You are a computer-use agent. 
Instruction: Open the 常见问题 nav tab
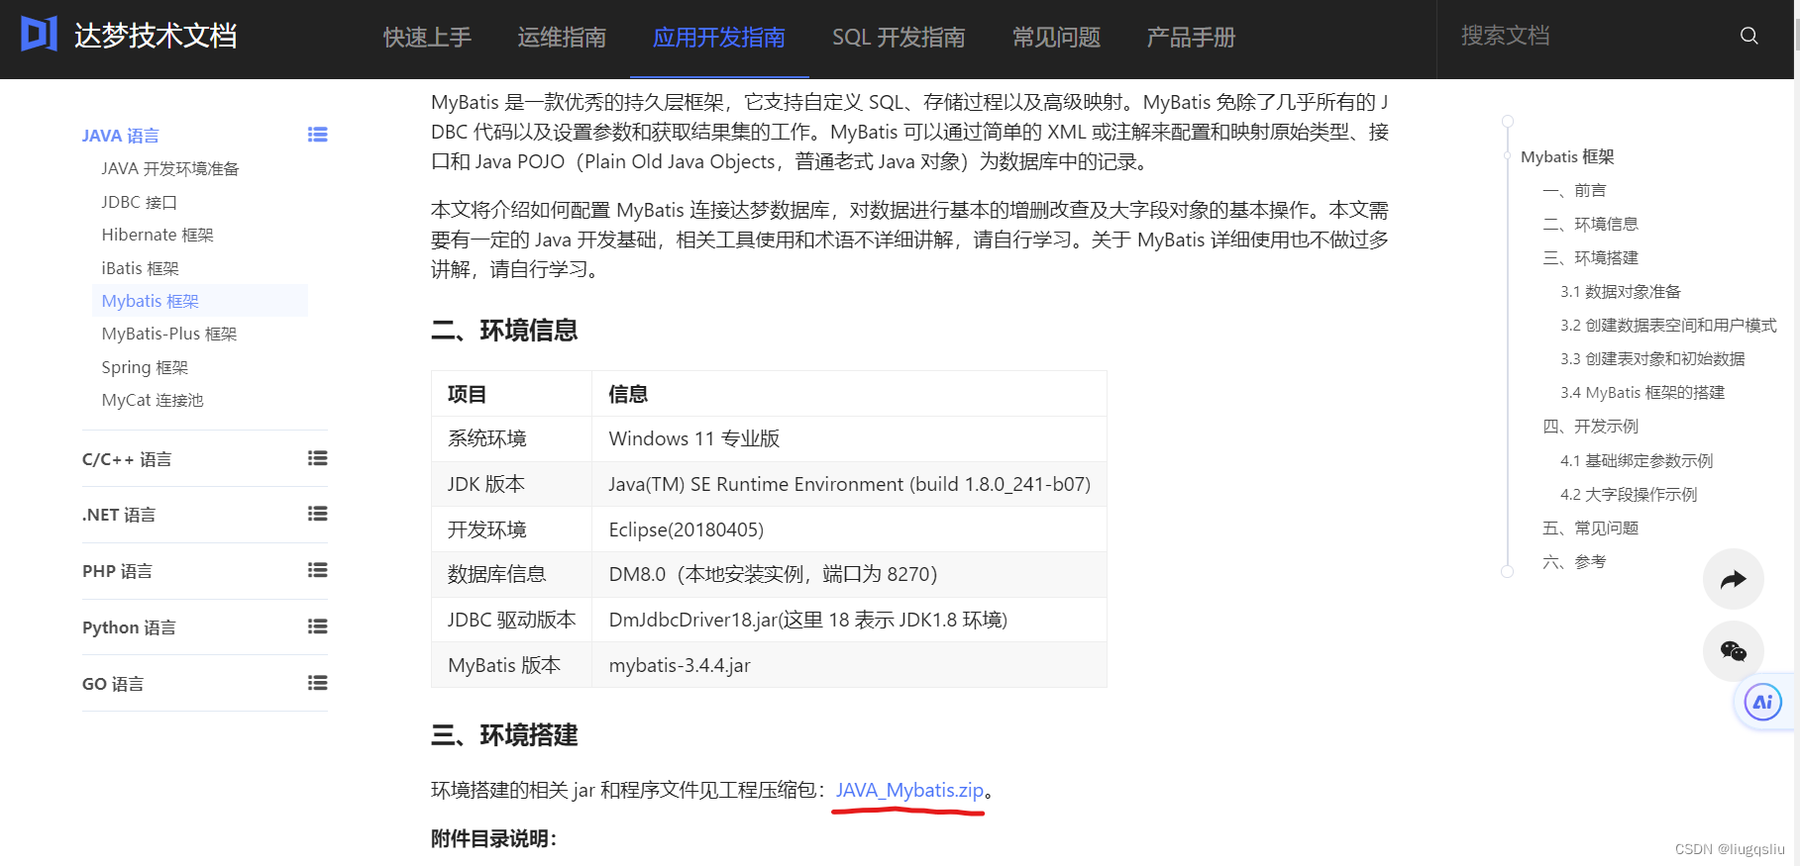click(x=1056, y=38)
